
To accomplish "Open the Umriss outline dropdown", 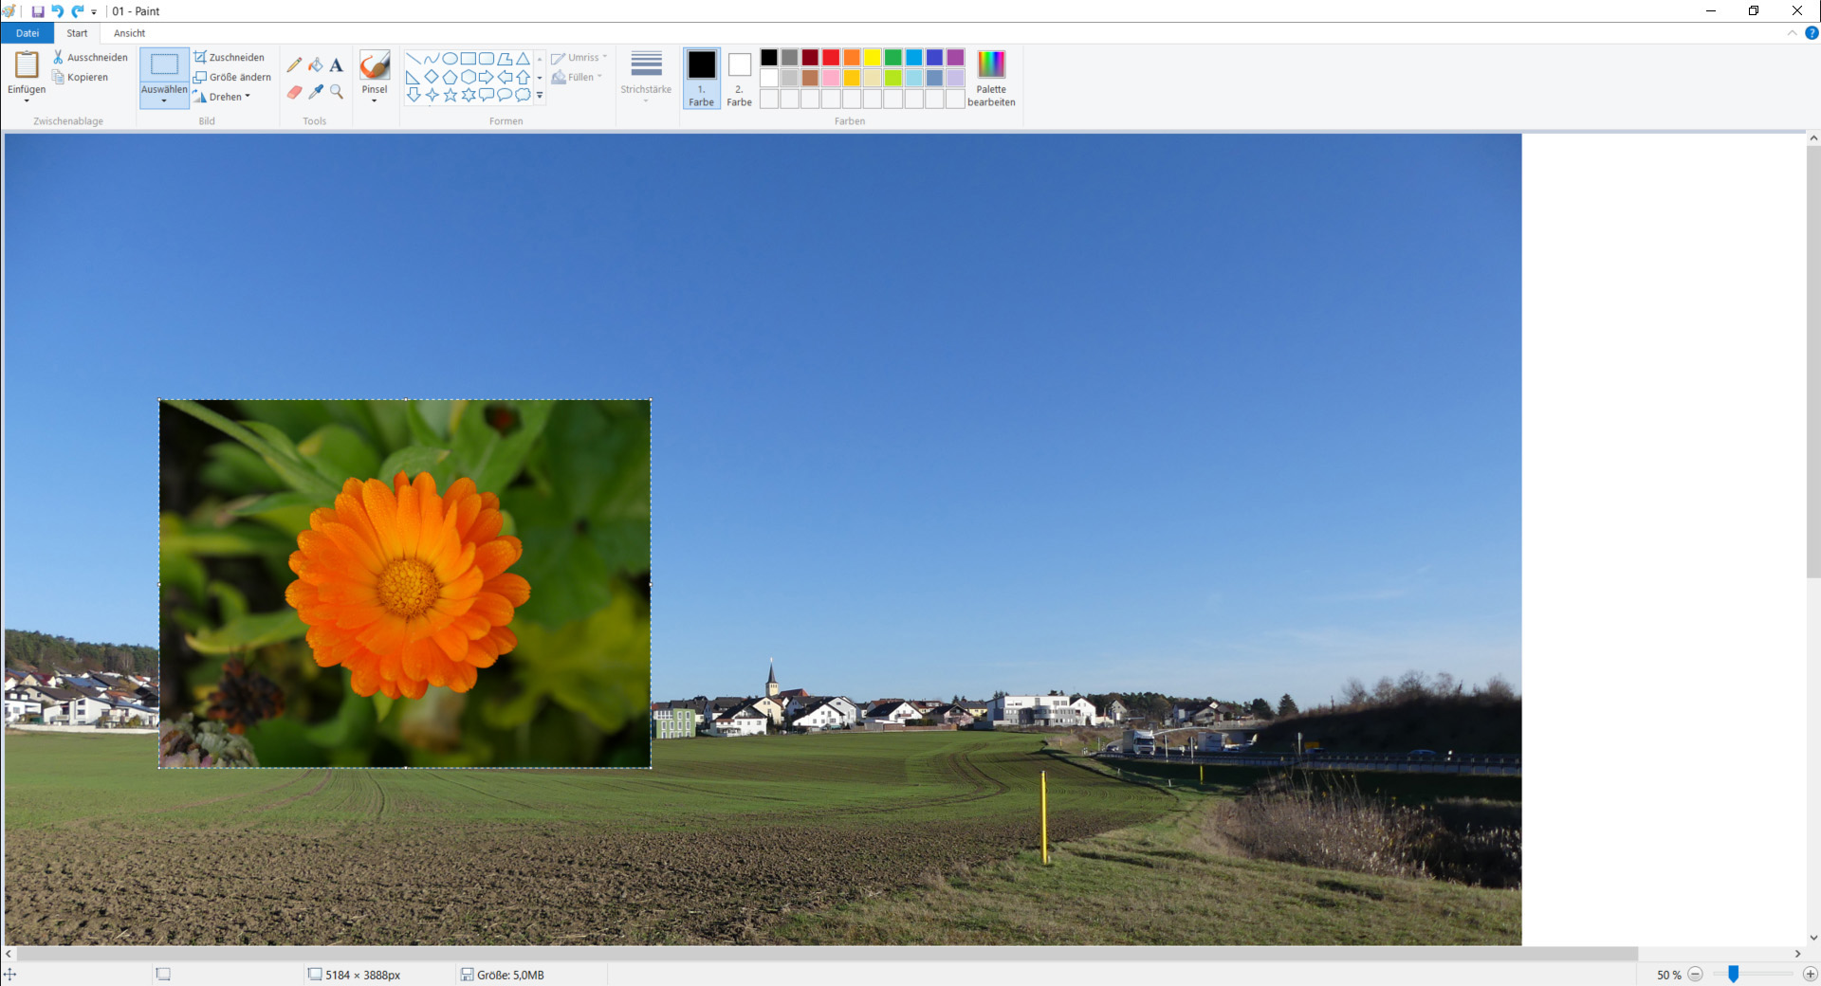I will coord(579,58).
